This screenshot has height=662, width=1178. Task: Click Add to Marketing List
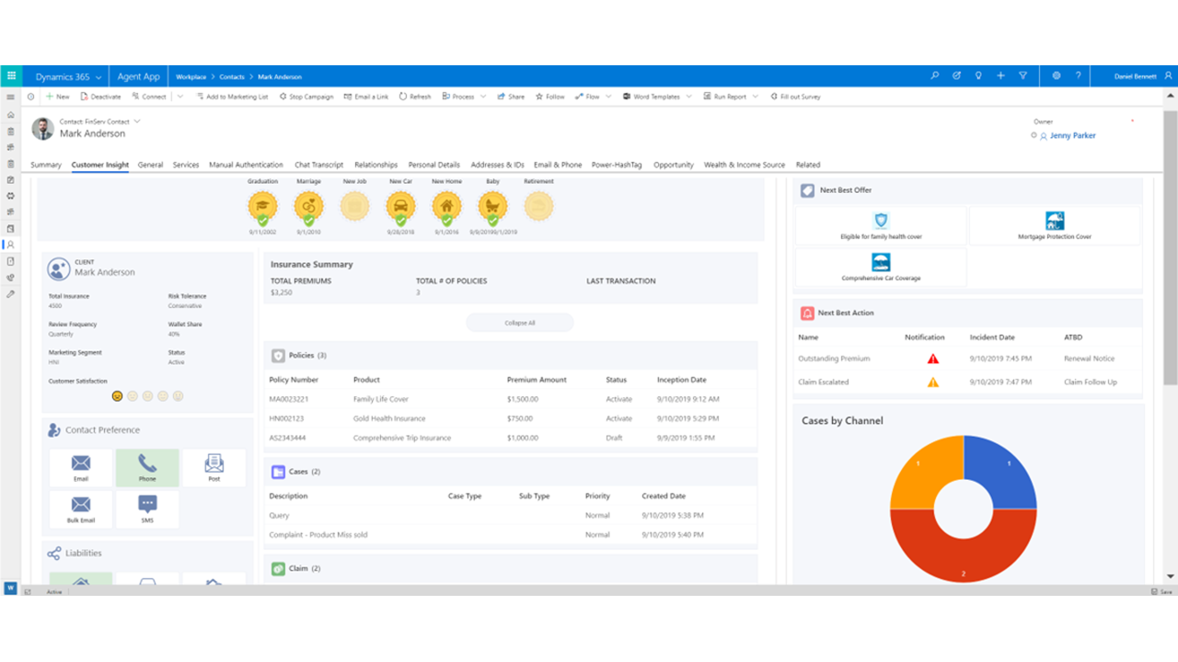tap(233, 97)
